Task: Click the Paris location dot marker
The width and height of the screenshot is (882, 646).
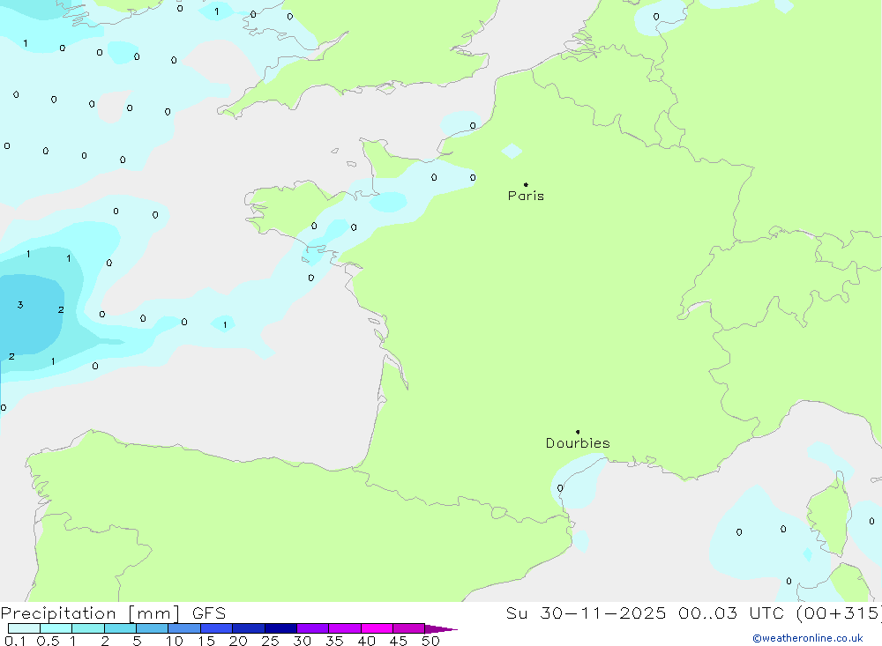Action: tap(526, 184)
